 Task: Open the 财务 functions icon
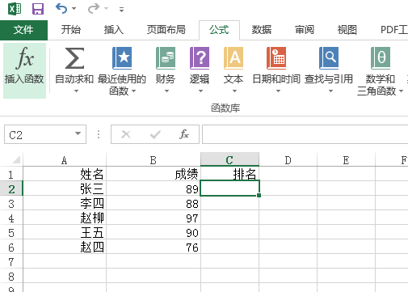pyautogui.click(x=166, y=58)
